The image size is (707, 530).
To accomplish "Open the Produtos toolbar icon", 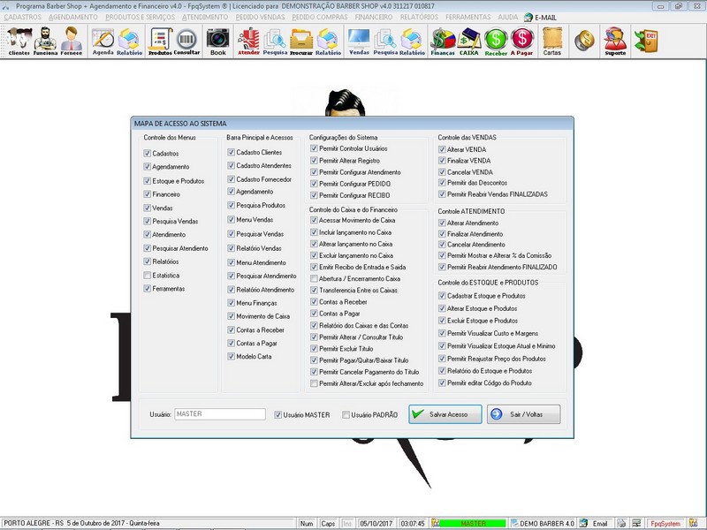I will tap(160, 42).
